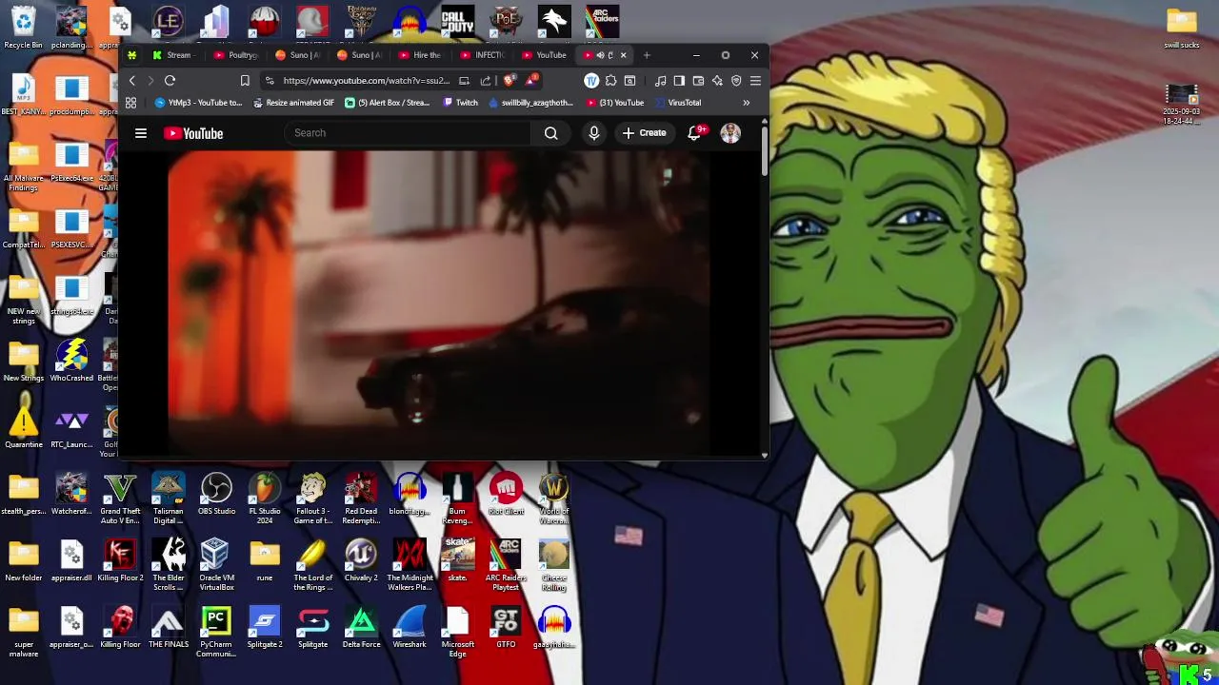
Task: Click the YouTube video player
Action: (438, 303)
